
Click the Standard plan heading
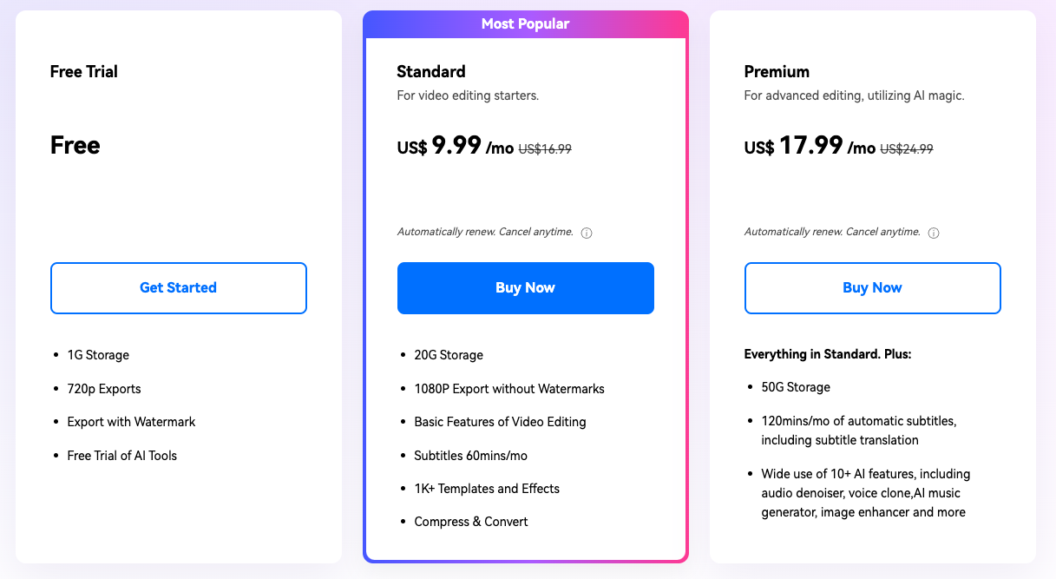(x=431, y=72)
